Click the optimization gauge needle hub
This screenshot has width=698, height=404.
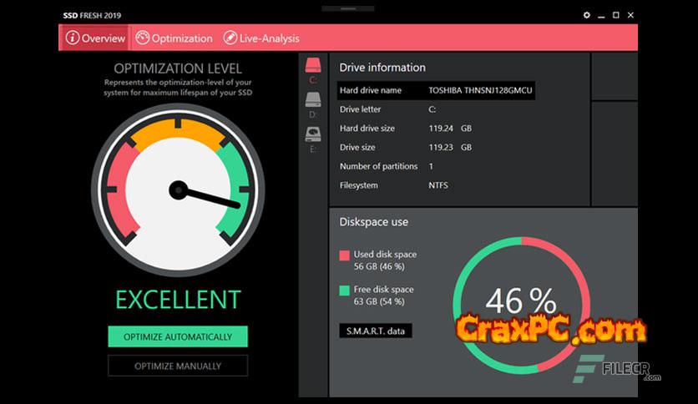click(x=178, y=190)
